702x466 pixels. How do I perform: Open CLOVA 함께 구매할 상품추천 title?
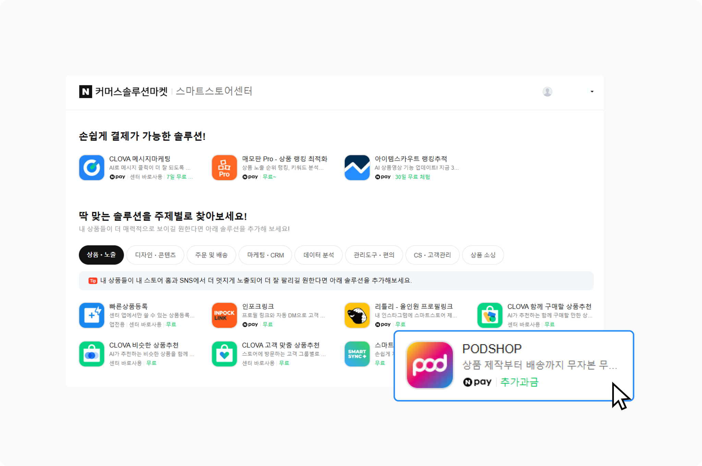[x=549, y=306]
